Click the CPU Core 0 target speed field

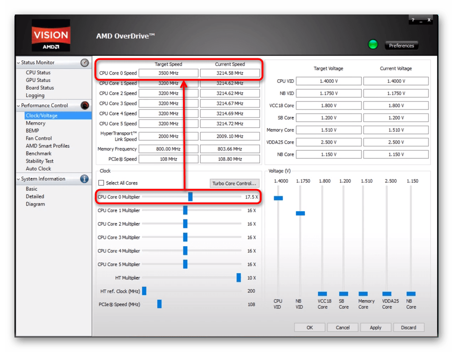168,73
